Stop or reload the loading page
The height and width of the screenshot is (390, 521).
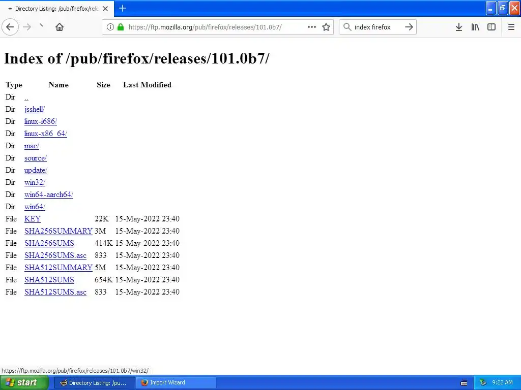pyautogui.click(x=42, y=26)
